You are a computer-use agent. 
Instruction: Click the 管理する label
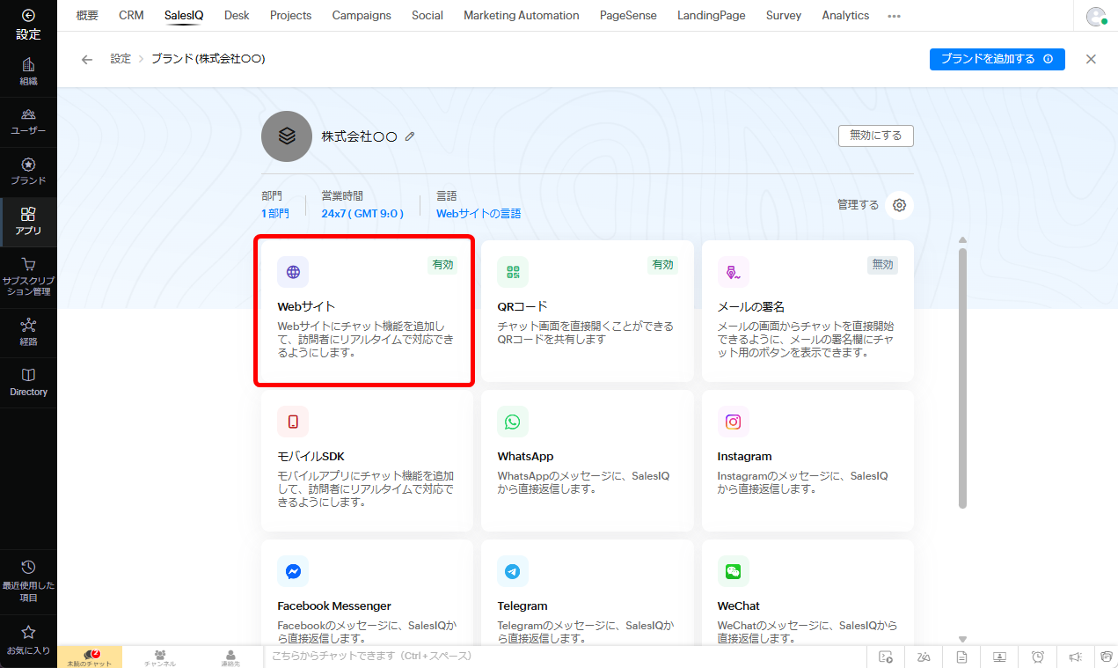coord(858,205)
